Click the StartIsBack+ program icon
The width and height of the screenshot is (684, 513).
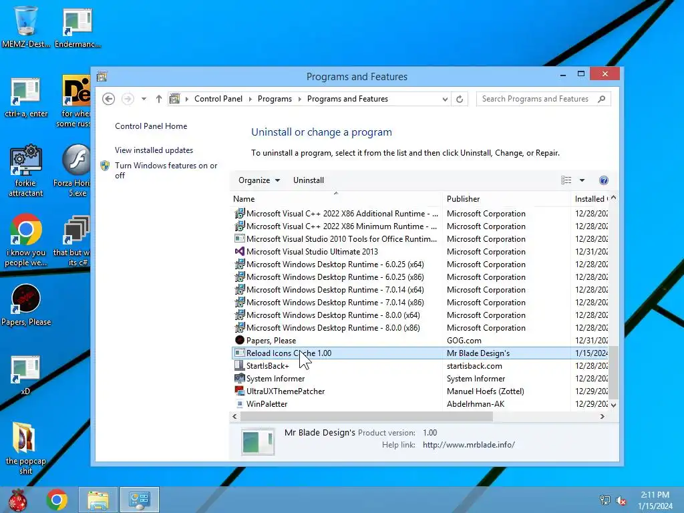tap(240, 365)
